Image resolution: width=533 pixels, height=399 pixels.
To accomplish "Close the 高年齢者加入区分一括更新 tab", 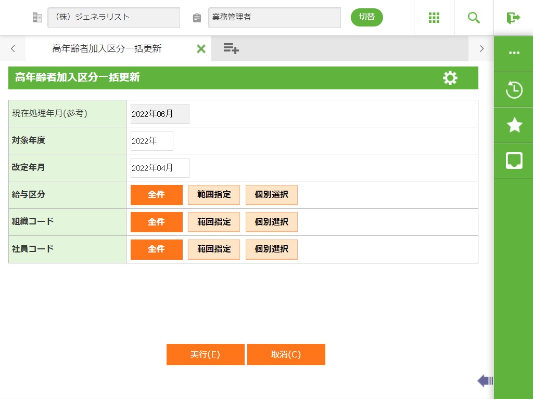I will pos(201,49).
